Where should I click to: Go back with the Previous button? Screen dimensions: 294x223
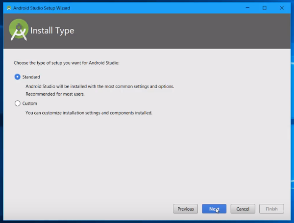[185, 209]
